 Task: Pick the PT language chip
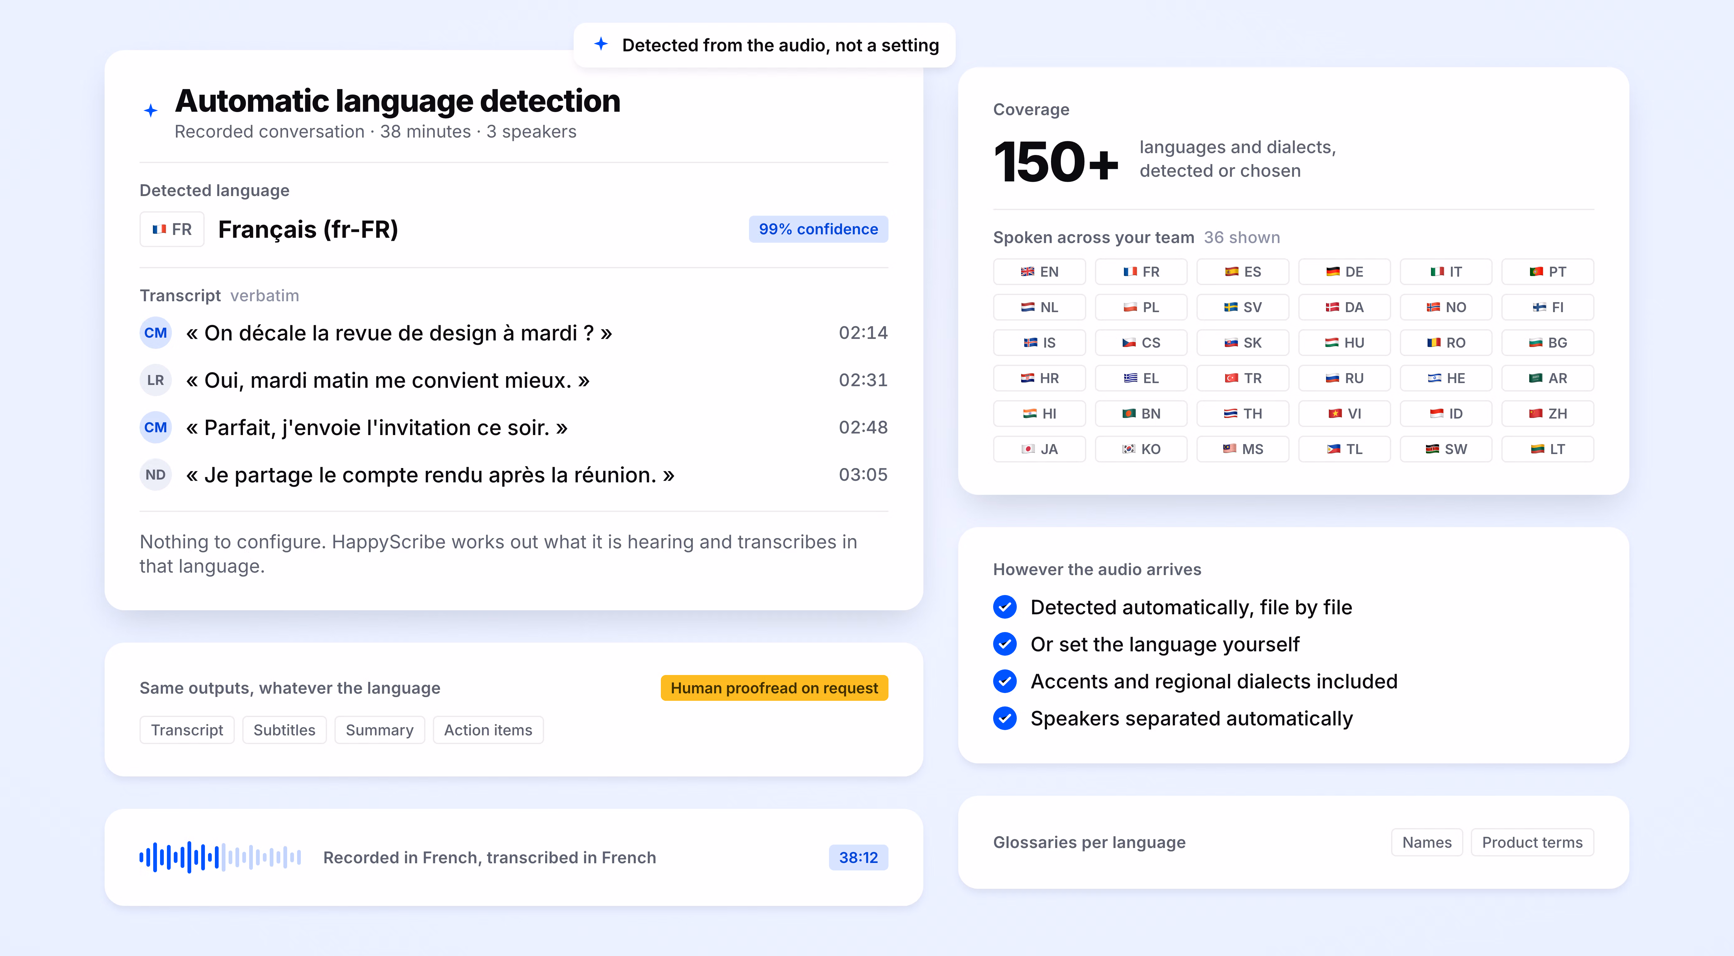1547,272
